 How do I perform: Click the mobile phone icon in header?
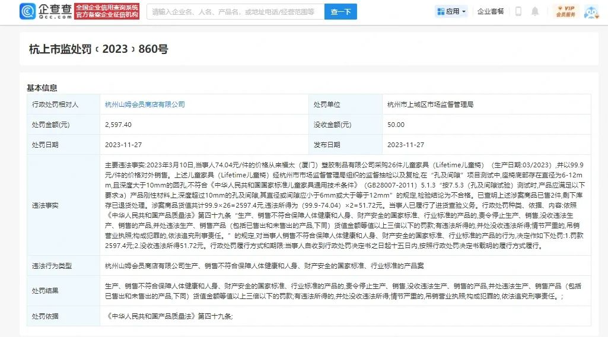pos(518,11)
